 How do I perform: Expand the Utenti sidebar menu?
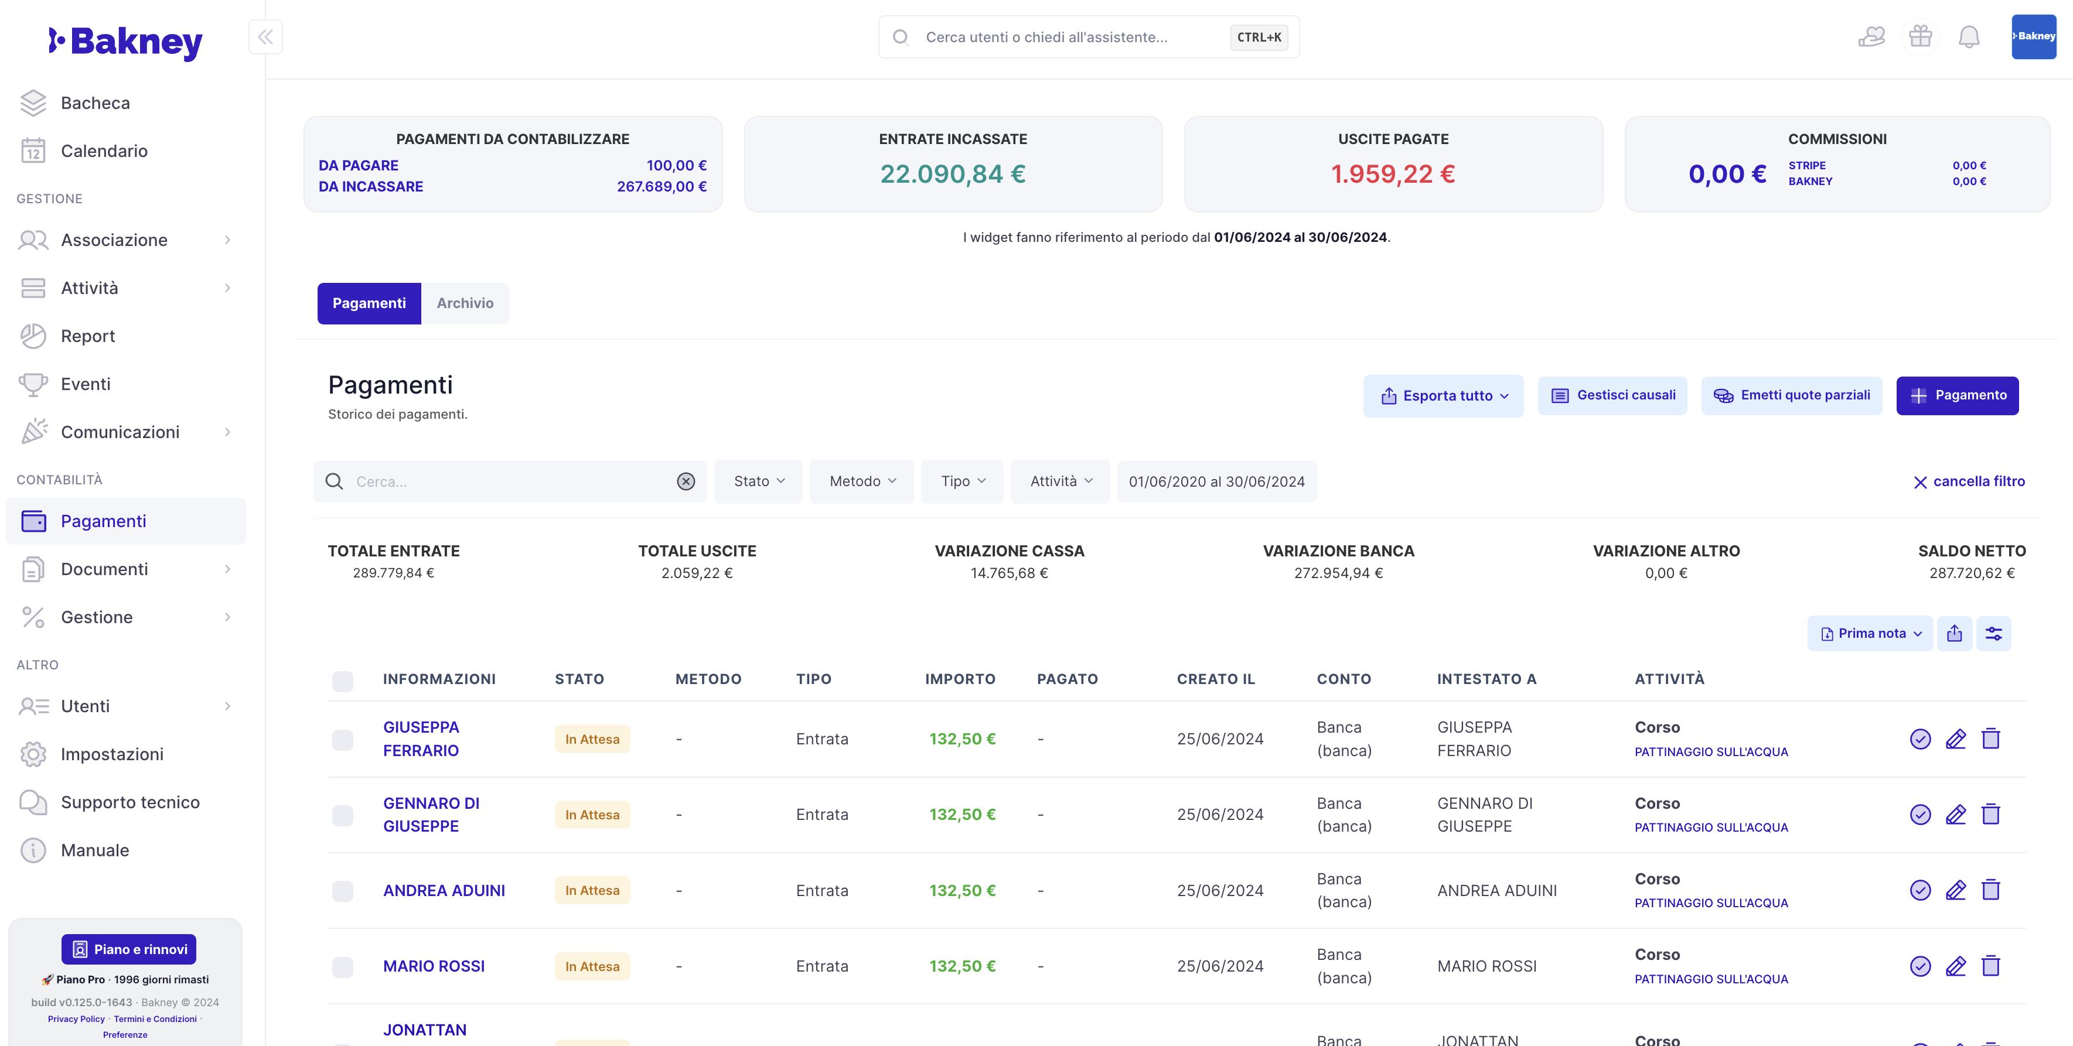point(125,706)
